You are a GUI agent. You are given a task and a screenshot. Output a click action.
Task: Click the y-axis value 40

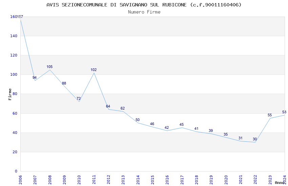(x=15, y=133)
